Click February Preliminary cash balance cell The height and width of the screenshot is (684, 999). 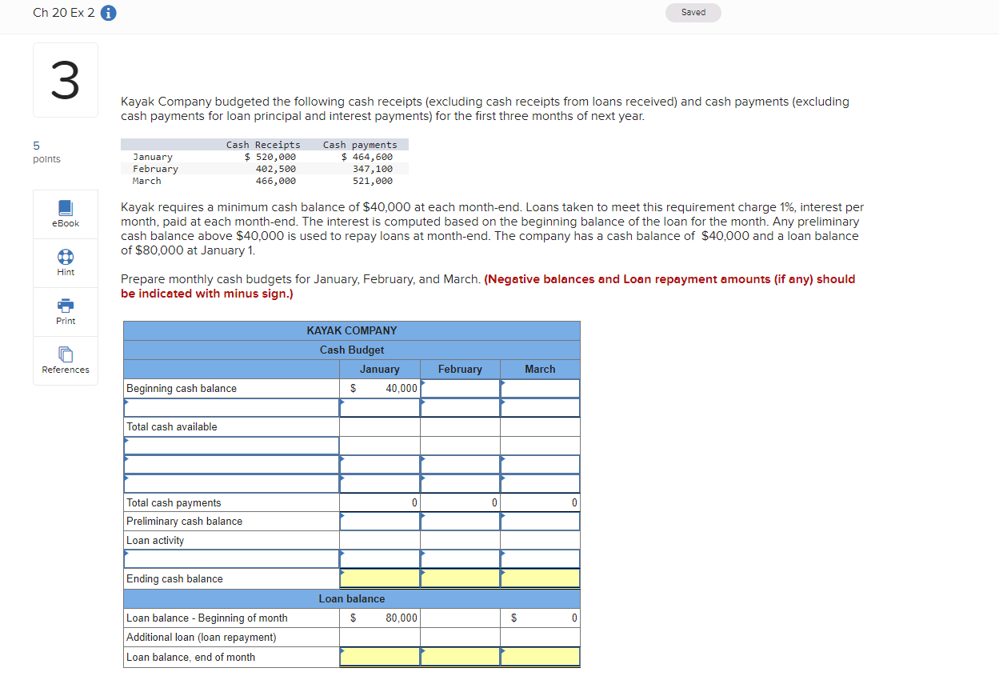(461, 521)
